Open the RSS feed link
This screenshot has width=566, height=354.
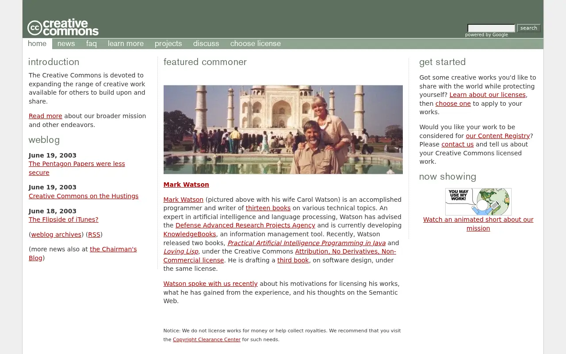[x=94, y=235]
